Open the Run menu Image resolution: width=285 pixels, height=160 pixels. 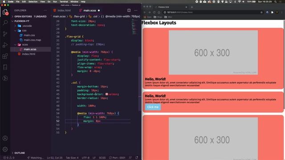[55, 2]
